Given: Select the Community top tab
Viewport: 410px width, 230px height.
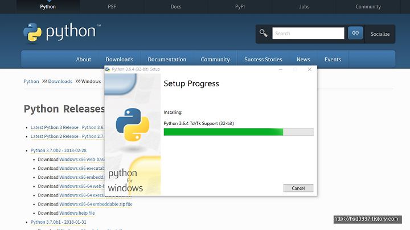Looking at the screenshot, I should point(368,6).
